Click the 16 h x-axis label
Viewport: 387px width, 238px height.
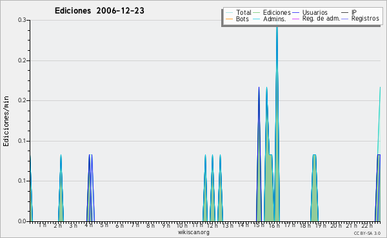click(x=274, y=225)
